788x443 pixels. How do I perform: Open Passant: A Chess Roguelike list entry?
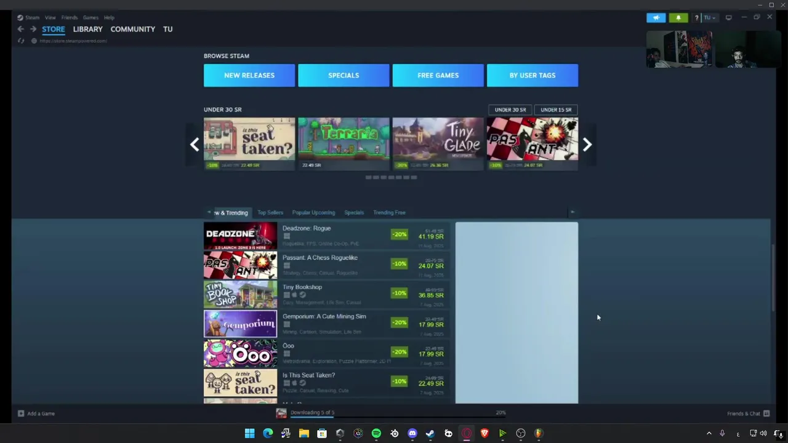327,265
